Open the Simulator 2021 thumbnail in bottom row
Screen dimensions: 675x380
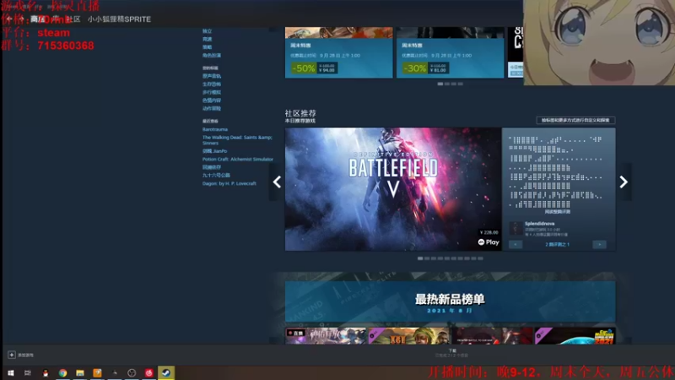click(x=575, y=336)
